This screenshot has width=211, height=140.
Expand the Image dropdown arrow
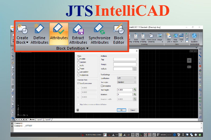click(x=162, y=42)
